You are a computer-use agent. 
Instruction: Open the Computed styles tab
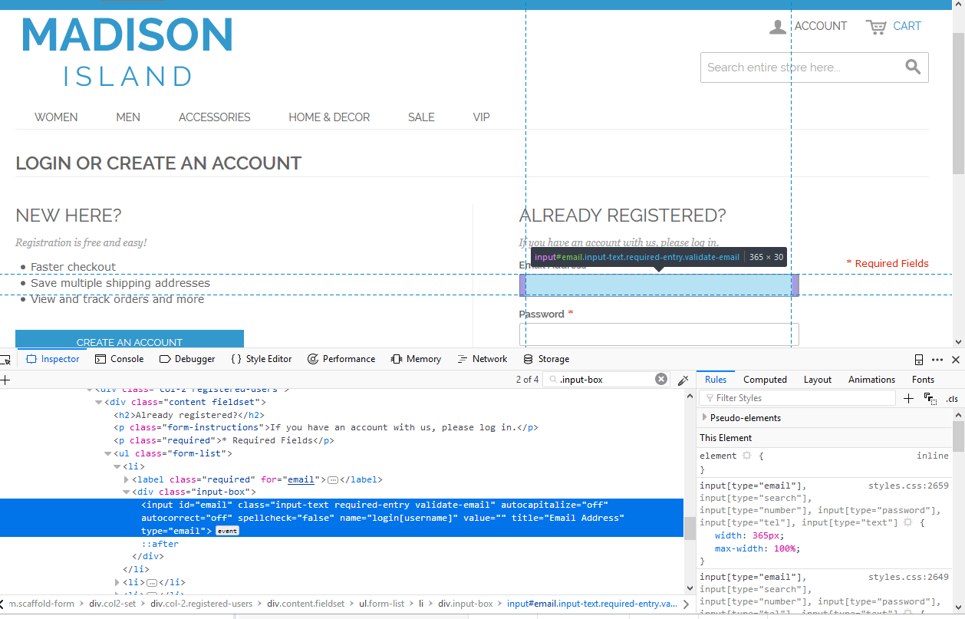(765, 380)
